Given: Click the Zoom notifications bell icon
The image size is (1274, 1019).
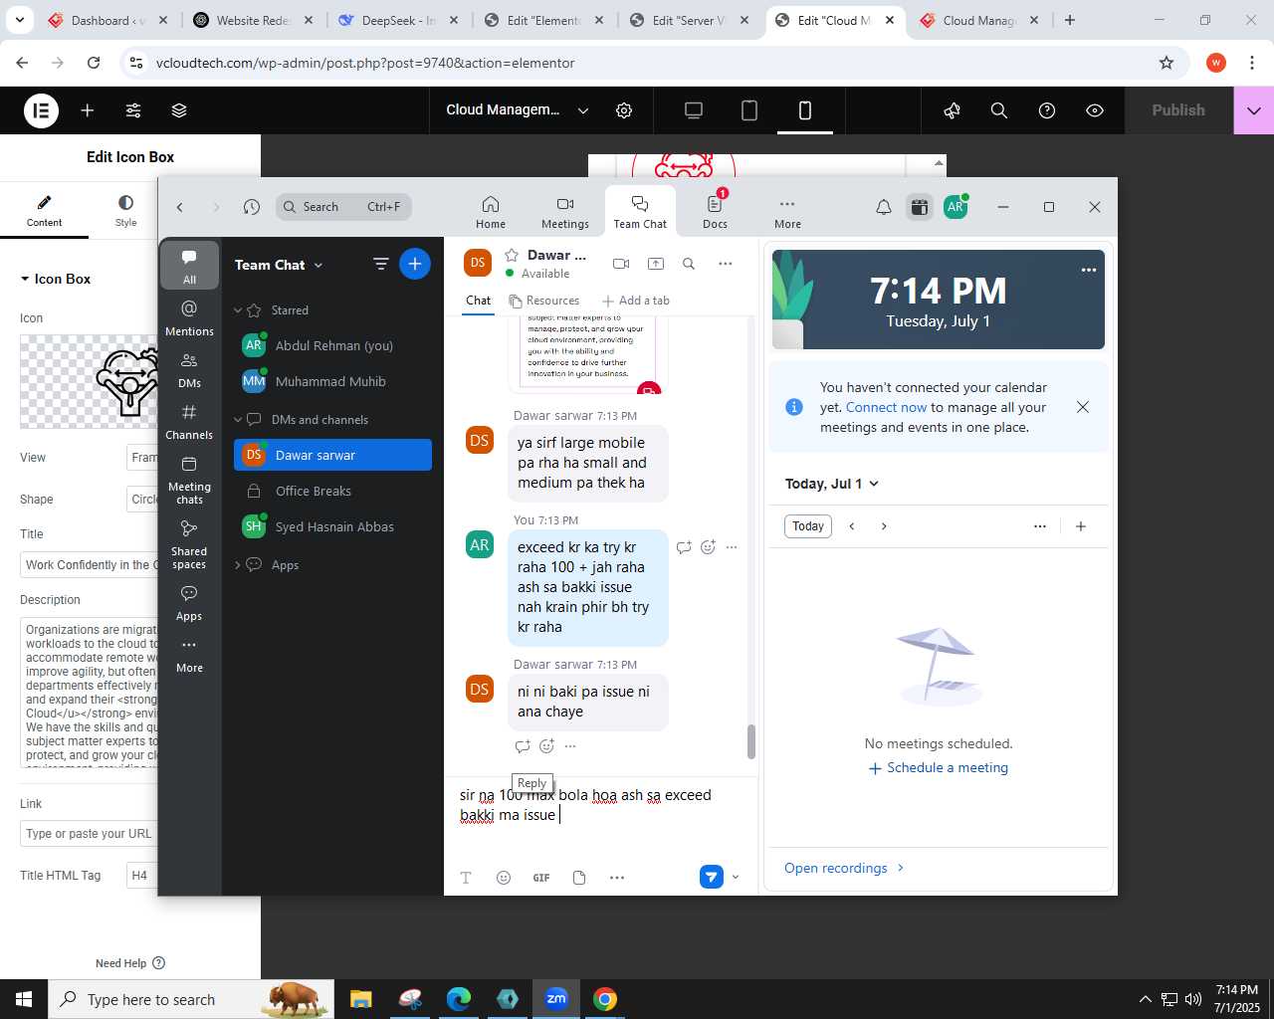Looking at the screenshot, I should click(883, 207).
